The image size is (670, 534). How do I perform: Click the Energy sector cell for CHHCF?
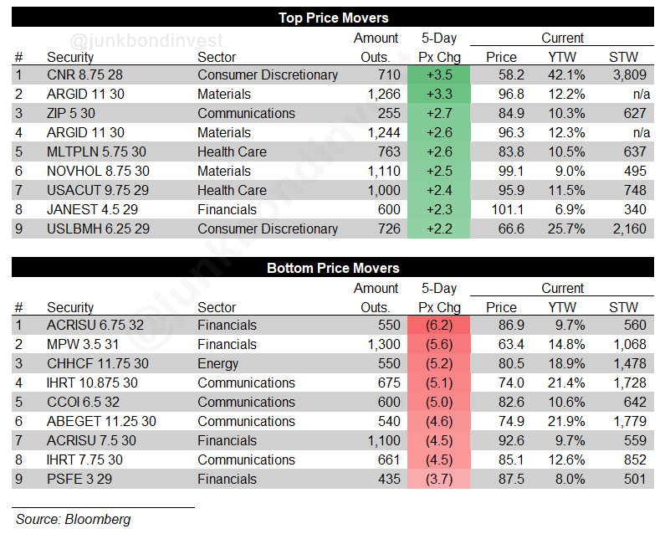(x=218, y=363)
